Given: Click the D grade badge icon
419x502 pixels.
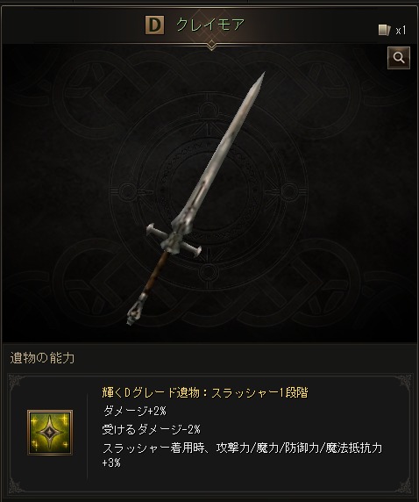Looking at the screenshot, I should click(x=155, y=25).
